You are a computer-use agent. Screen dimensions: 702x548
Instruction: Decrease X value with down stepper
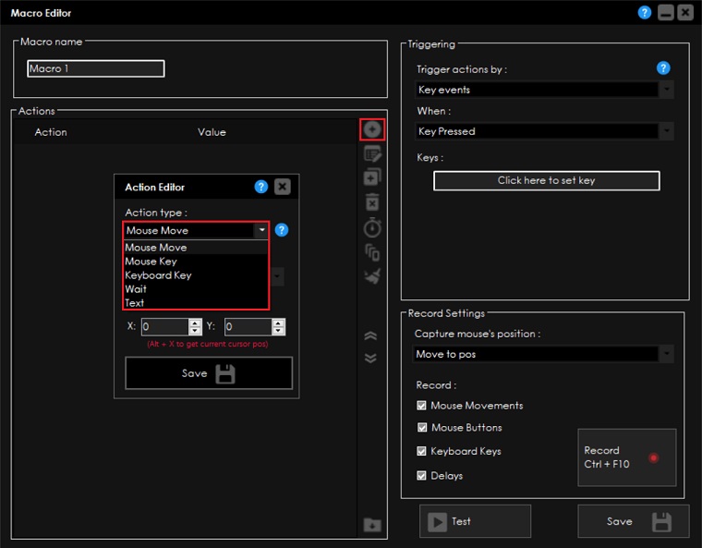195,331
